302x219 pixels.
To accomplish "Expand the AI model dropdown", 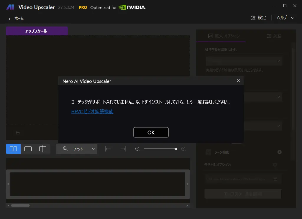I will pos(244,61).
